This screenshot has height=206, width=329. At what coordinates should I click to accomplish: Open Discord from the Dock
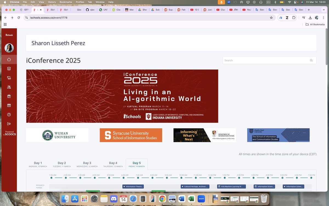click(x=114, y=199)
